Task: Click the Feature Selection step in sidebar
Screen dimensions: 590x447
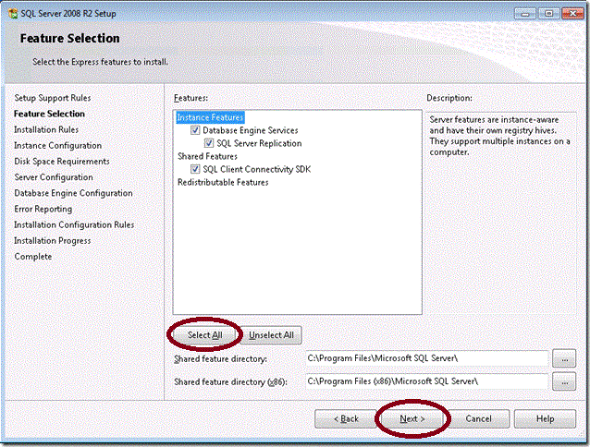Action: pyautogui.click(x=49, y=114)
